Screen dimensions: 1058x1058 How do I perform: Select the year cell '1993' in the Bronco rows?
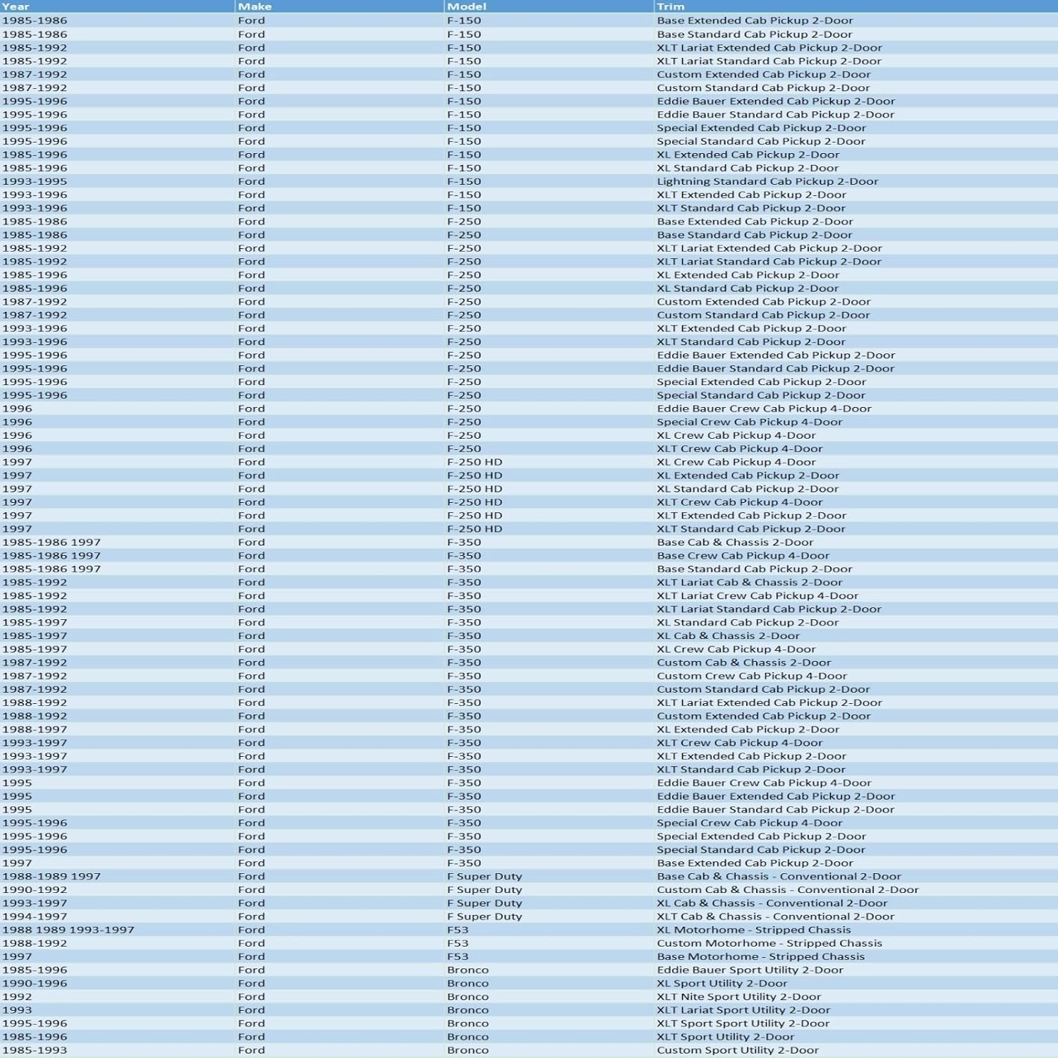[17, 1010]
